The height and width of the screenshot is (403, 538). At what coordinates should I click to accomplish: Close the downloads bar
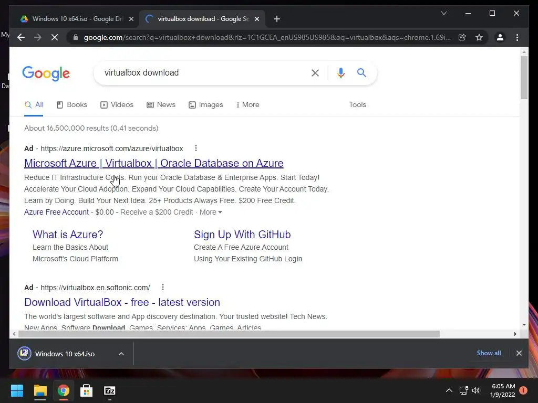click(519, 353)
